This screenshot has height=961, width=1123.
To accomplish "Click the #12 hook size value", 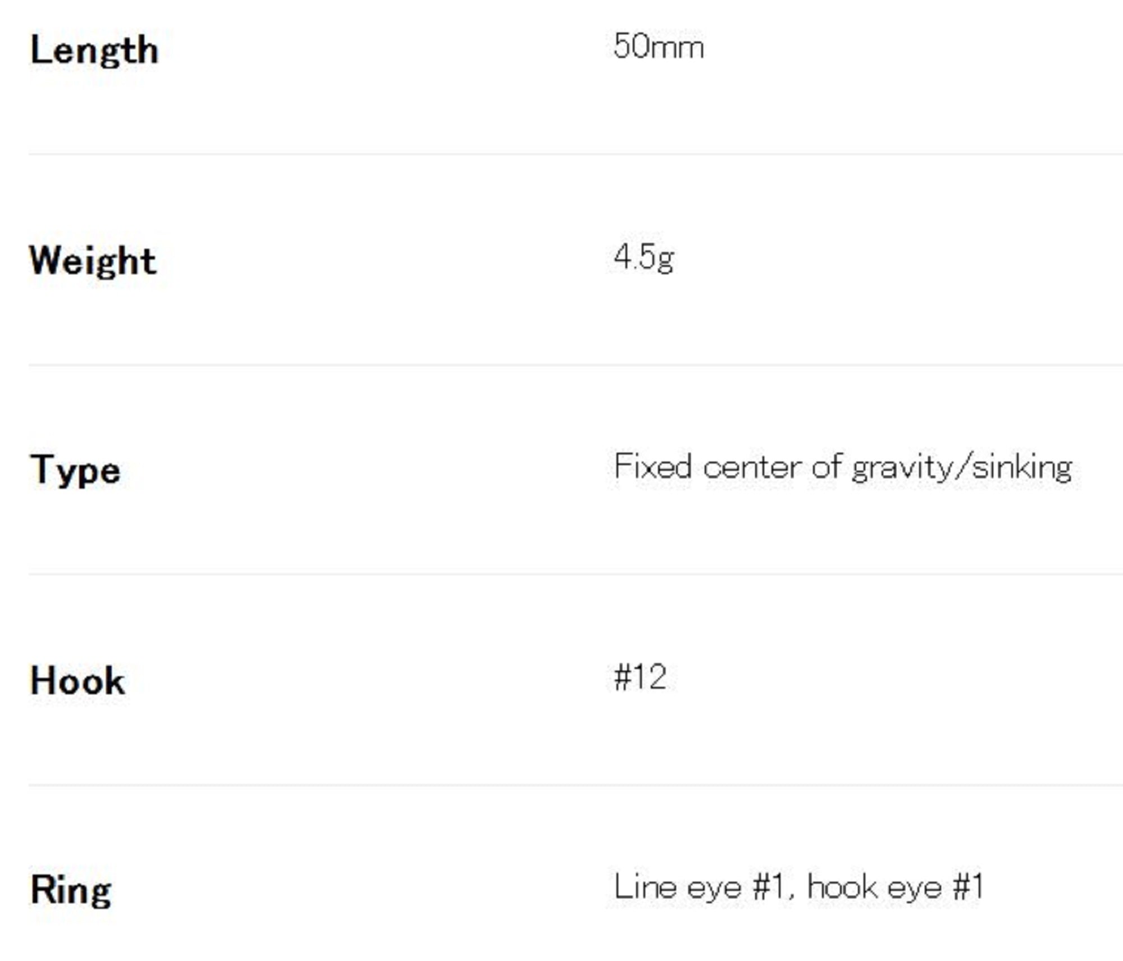I will click(x=640, y=677).
